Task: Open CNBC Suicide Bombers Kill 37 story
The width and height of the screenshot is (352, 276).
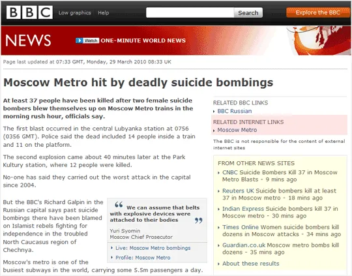Action: (x=280, y=176)
